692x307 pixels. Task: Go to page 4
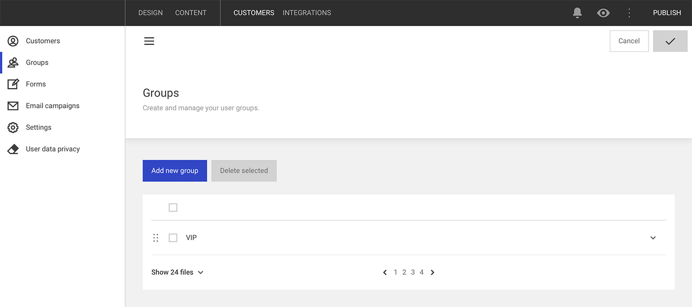point(422,272)
